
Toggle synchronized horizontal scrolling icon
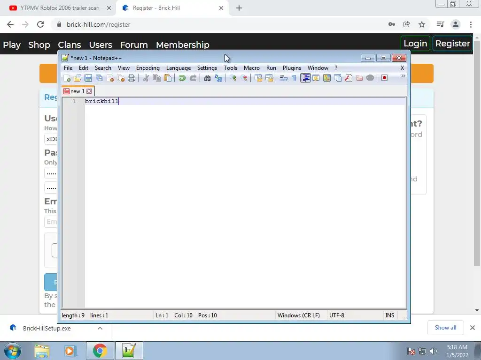[269, 78]
